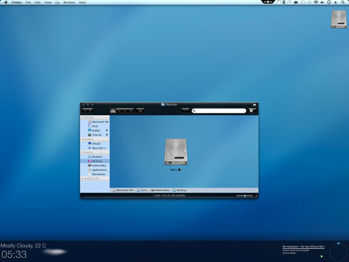Open the View menu

point(48,2)
